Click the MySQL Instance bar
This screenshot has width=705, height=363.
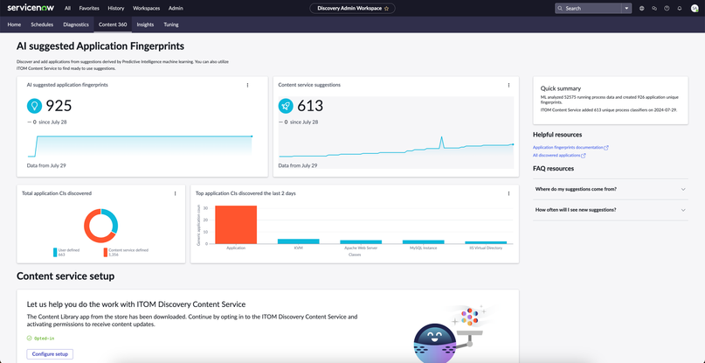[x=424, y=241]
